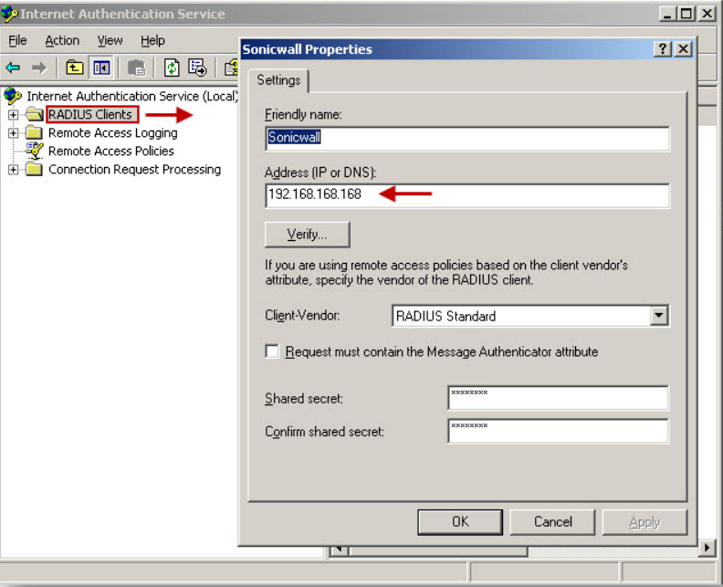
Task: Toggle the Show/Hide Console Tree icon
Action: coord(101,68)
